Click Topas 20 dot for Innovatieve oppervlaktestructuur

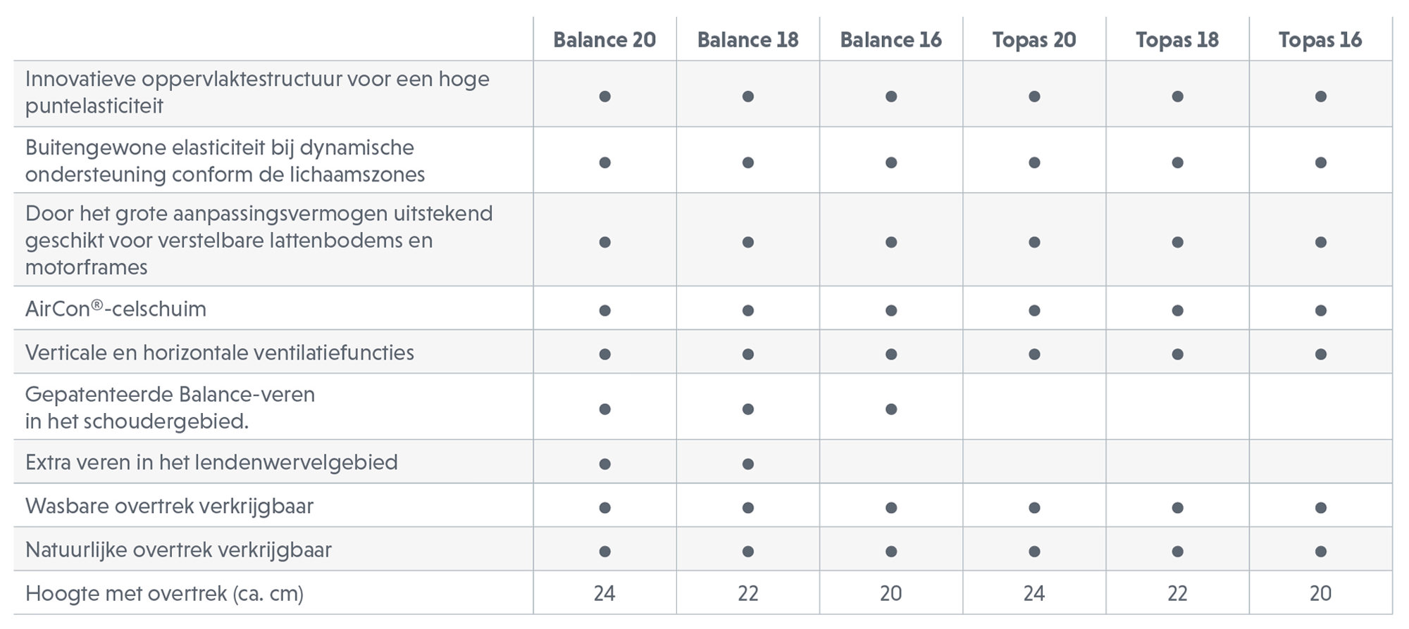(x=1034, y=96)
